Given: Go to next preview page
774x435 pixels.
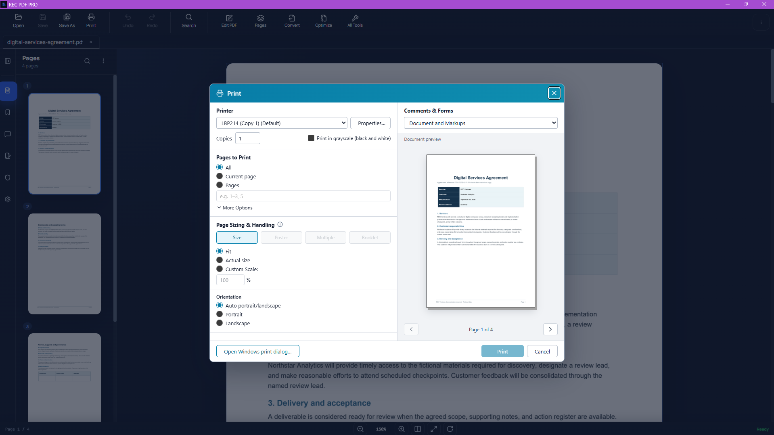Looking at the screenshot, I should click(550, 329).
